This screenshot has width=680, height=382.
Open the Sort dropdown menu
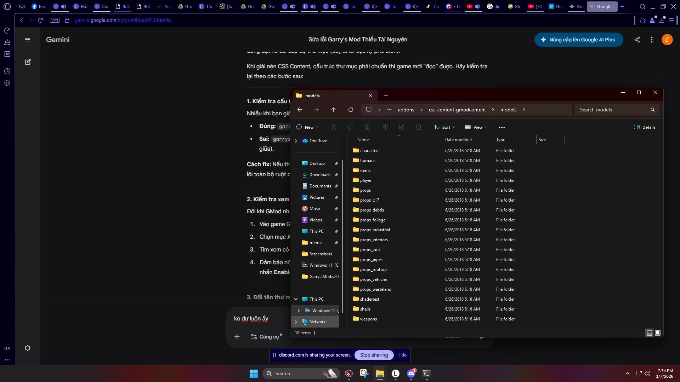point(444,127)
